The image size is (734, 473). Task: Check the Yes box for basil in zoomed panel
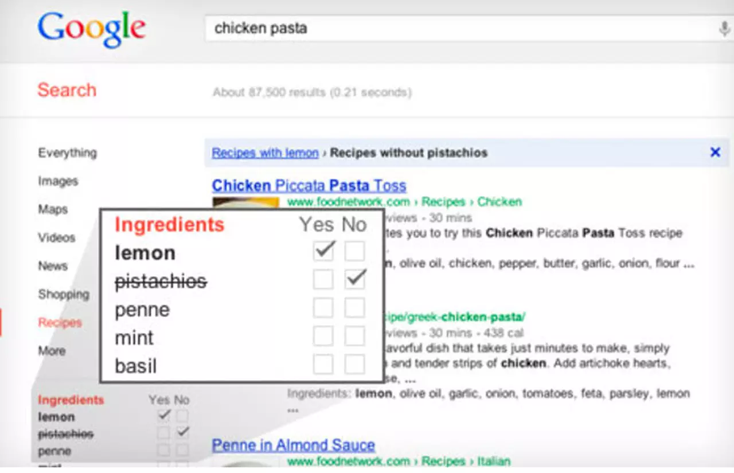pyautogui.click(x=323, y=364)
